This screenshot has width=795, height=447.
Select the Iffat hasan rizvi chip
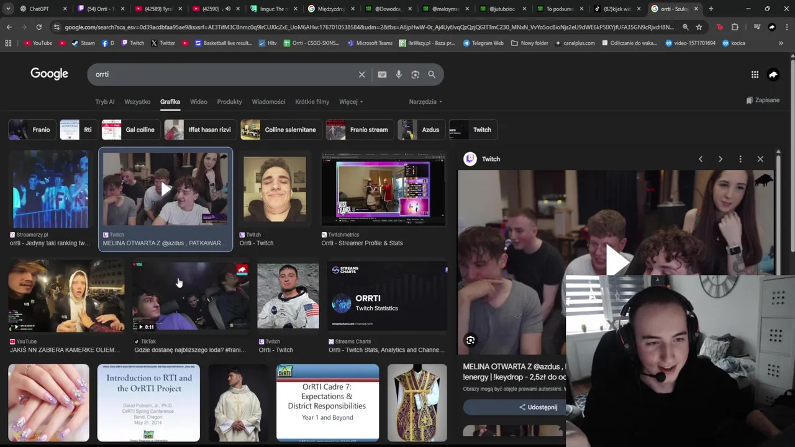200,130
